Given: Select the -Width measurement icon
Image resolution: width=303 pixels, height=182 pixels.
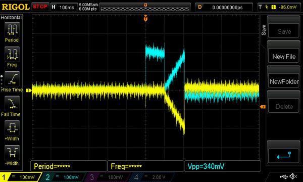Looking at the screenshot, I should tap(12, 153).
